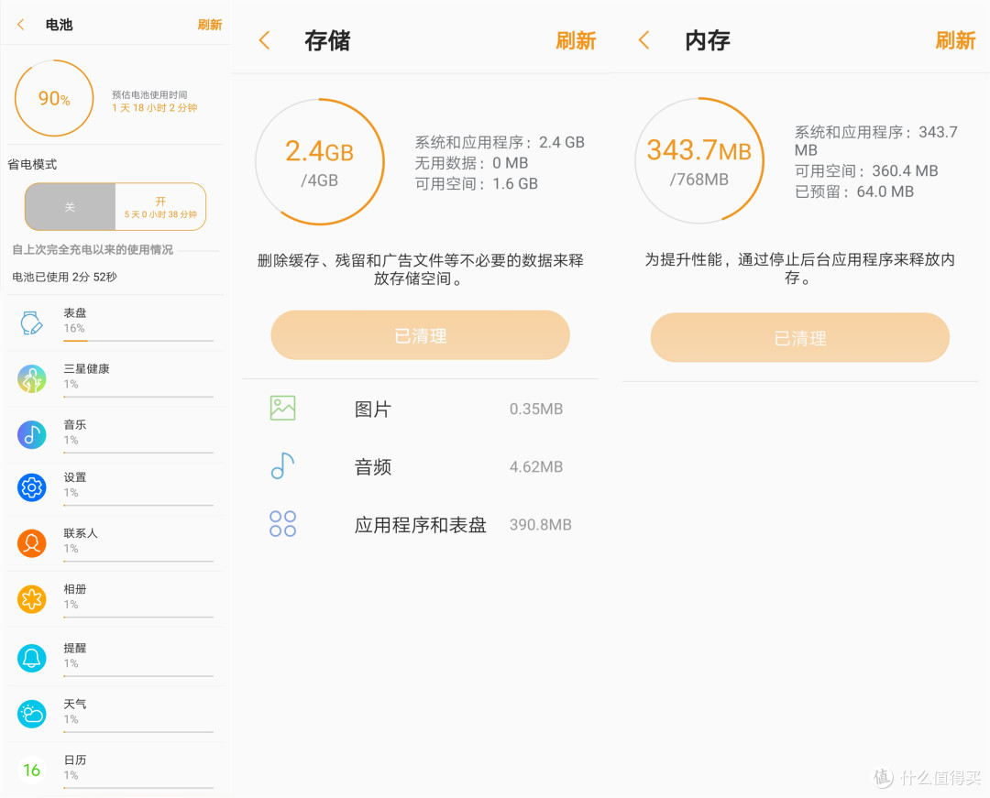Tap the 电池 screen title
Image resolution: width=990 pixels, height=798 pixels.
point(60,25)
